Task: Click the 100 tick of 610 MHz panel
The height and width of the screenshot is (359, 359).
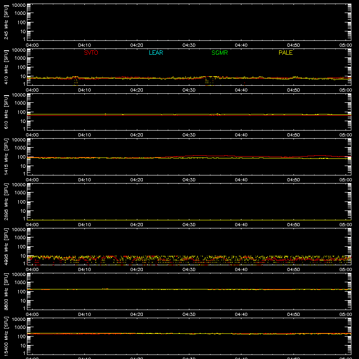Action: click(x=22, y=112)
